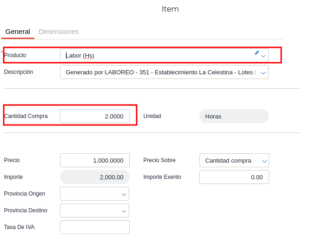Open the Descripción dropdown arrow

coord(264,72)
